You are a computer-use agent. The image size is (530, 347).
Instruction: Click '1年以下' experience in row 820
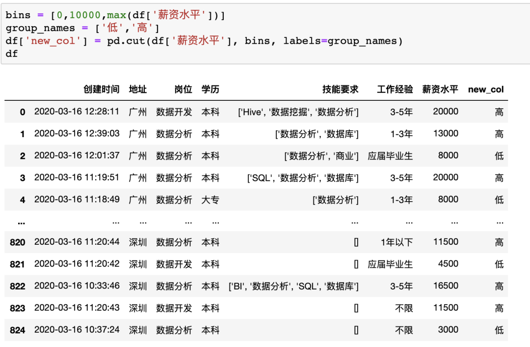tap(397, 242)
